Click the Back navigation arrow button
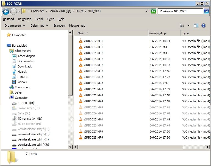211x166 pixels. [x=6, y=11]
